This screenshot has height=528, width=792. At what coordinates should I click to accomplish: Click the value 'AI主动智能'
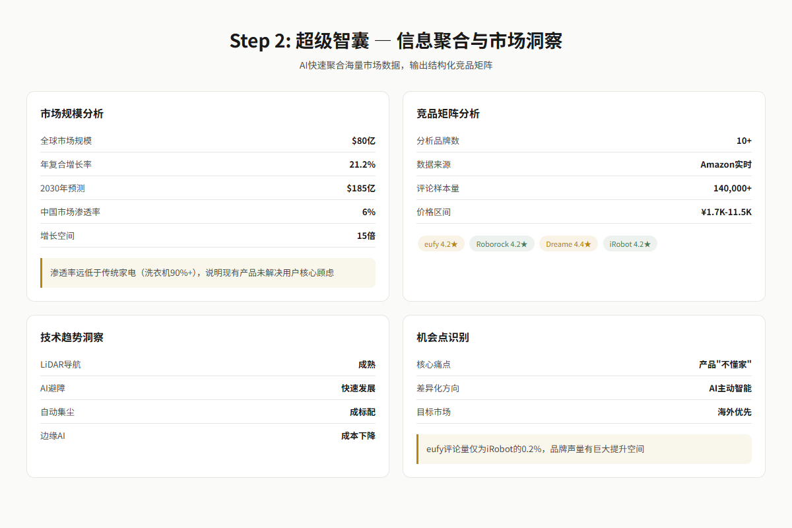point(730,388)
